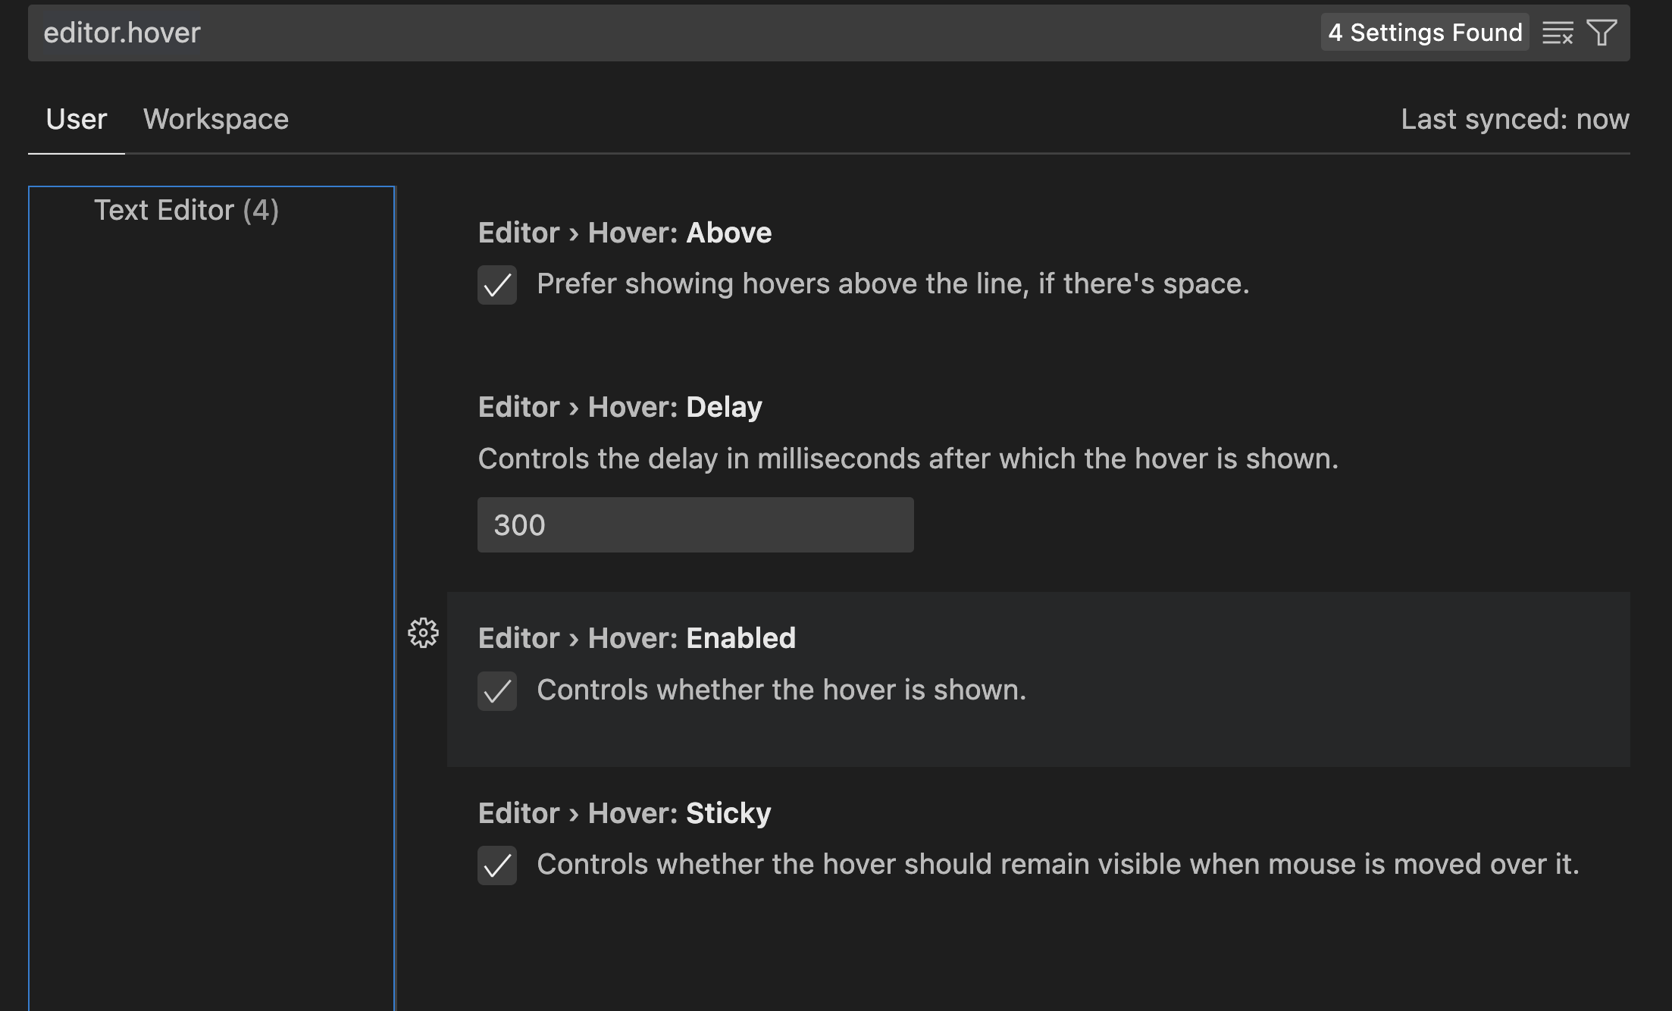
Task: Click text 'hover should remain visible when mouse'
Action: coord(1089,864)
